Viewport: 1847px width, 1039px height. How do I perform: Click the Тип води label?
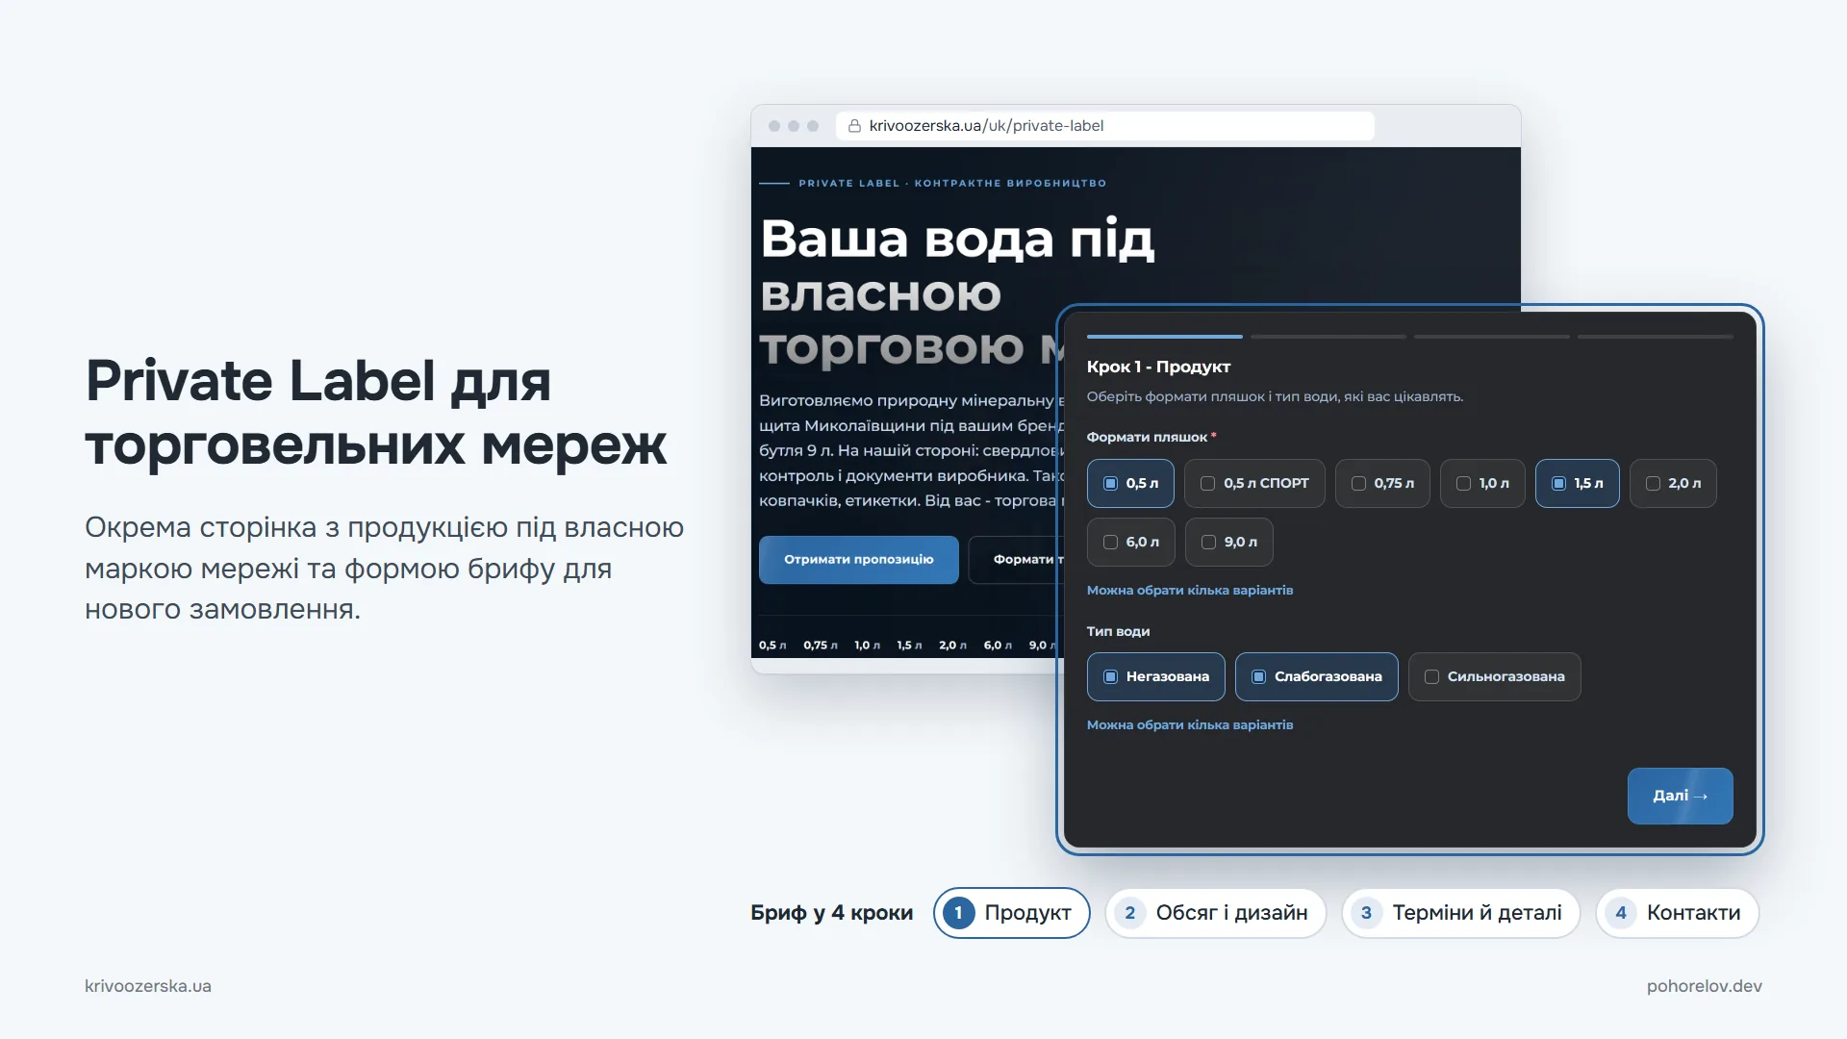click(1118, 631)
